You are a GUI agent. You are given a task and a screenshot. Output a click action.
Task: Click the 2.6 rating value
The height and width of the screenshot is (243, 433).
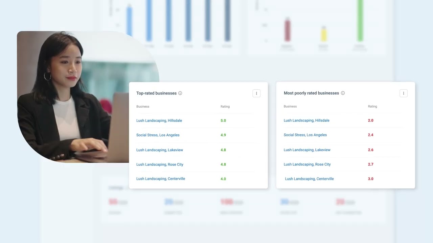371,150
